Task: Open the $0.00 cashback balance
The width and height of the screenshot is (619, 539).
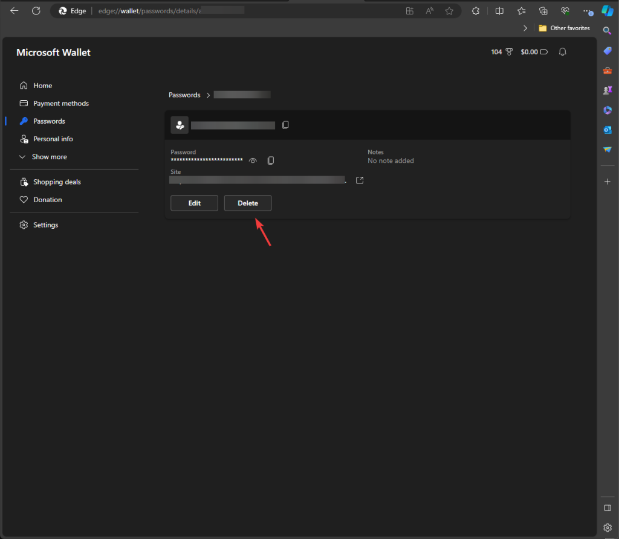Action: tap(534, 52)
